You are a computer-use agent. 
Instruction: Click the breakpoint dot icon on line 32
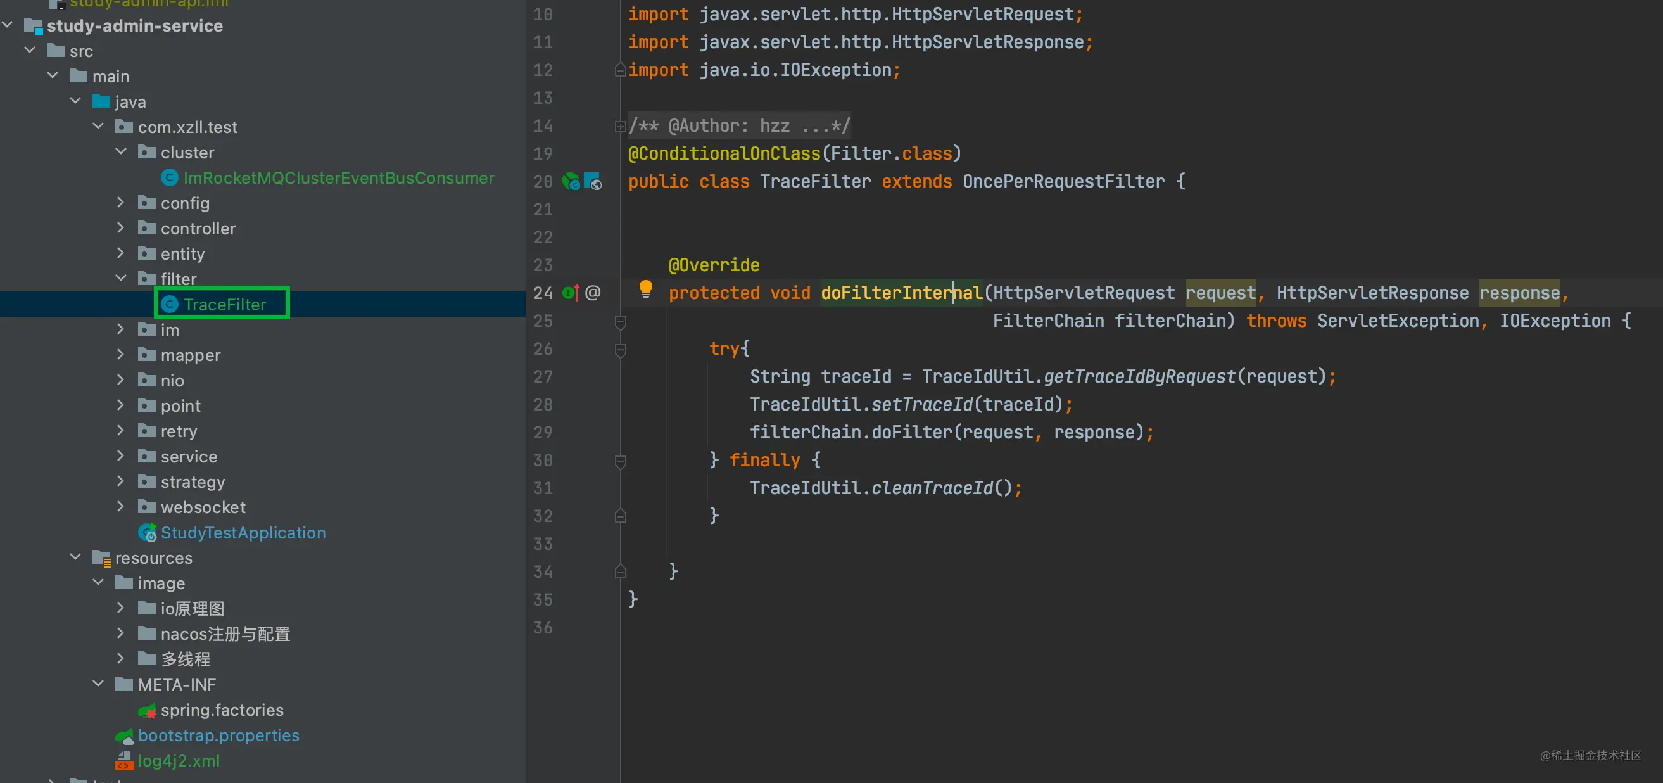(619, 514)
